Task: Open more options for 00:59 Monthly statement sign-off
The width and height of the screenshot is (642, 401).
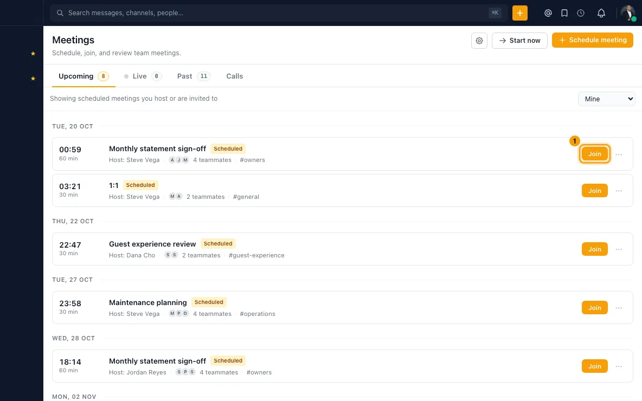Action: click(619, 154)
